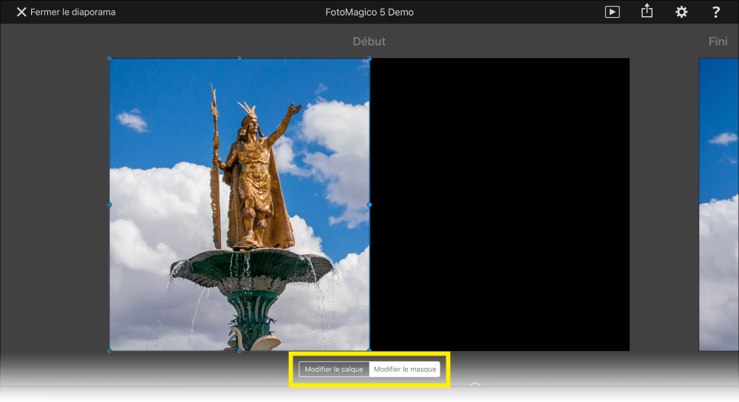The height and width of the screenshot is (402, 739).
Task: Close the slideshow with the X icon
Action: (x=21, y=13)
